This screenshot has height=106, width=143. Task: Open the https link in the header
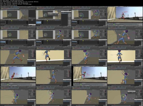[9, 5]
